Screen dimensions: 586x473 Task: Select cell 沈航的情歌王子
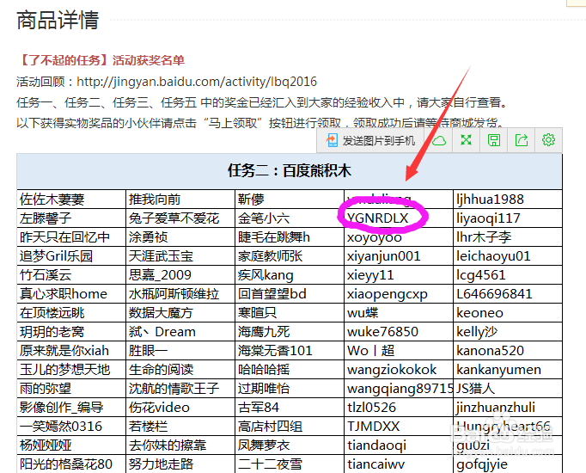(x=180, y=389)
